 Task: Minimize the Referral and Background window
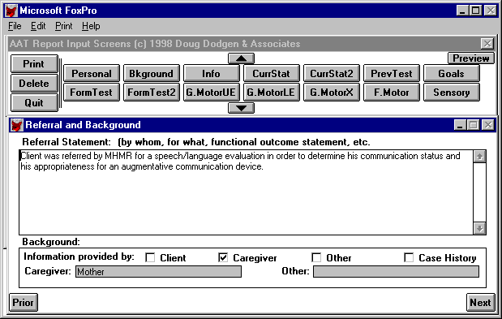[460, 124]
